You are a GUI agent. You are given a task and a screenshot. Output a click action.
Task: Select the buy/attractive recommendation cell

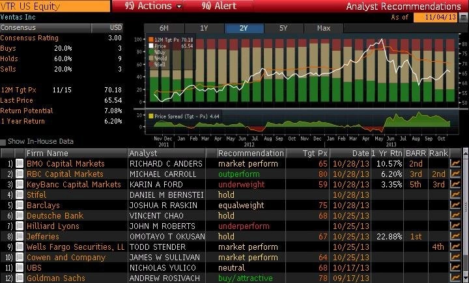(x=246, y=278)
